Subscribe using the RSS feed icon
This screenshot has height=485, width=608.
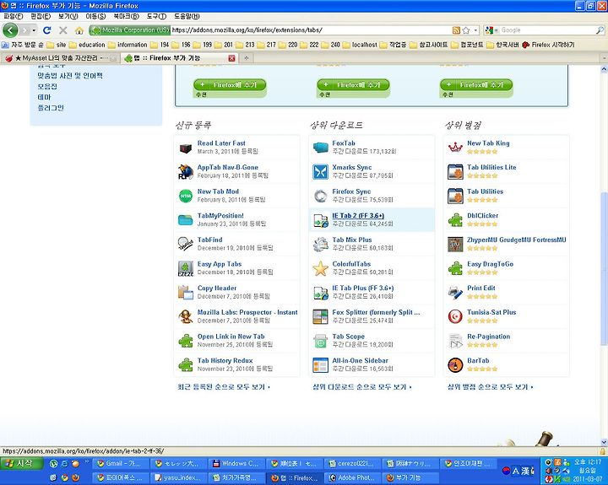click(456, 30)
